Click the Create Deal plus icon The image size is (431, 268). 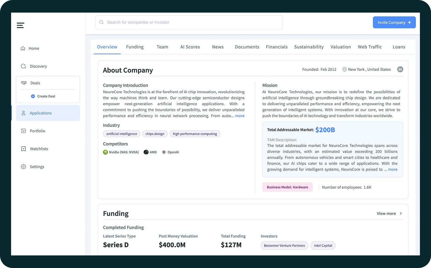coord(33,96)
